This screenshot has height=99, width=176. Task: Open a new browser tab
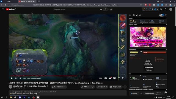coord(39,1)
